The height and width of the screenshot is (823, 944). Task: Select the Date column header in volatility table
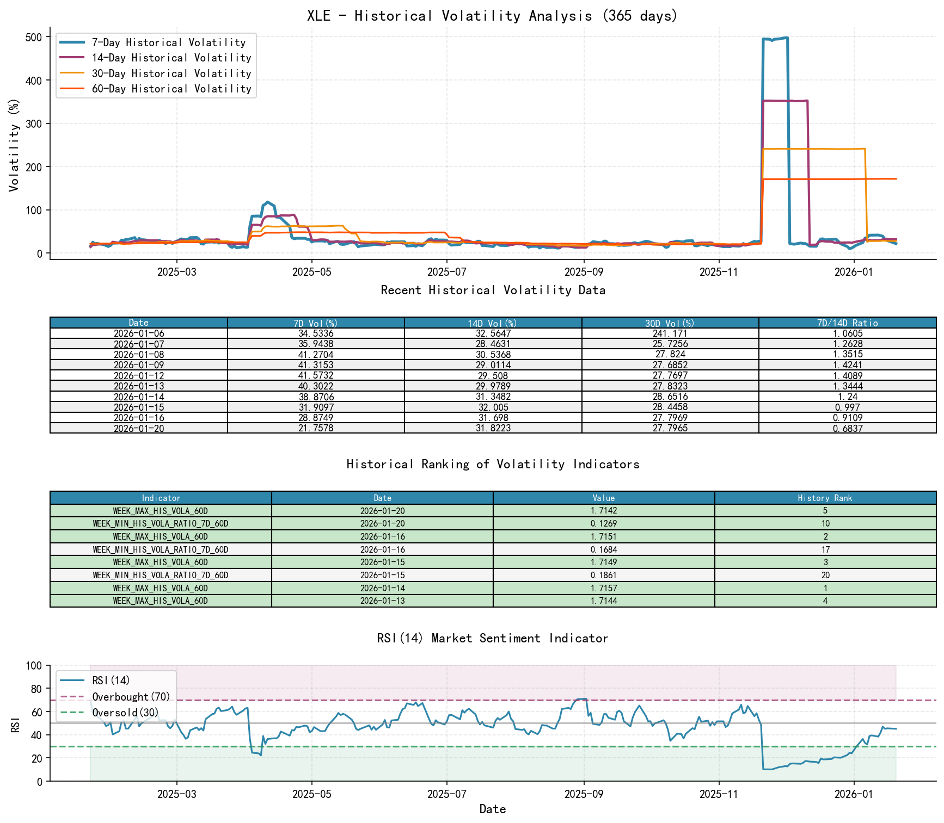(138, 323)
